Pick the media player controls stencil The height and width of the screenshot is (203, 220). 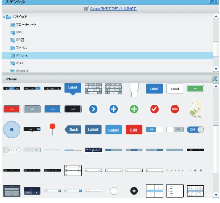pyautogui.click(x=93, y=150)
